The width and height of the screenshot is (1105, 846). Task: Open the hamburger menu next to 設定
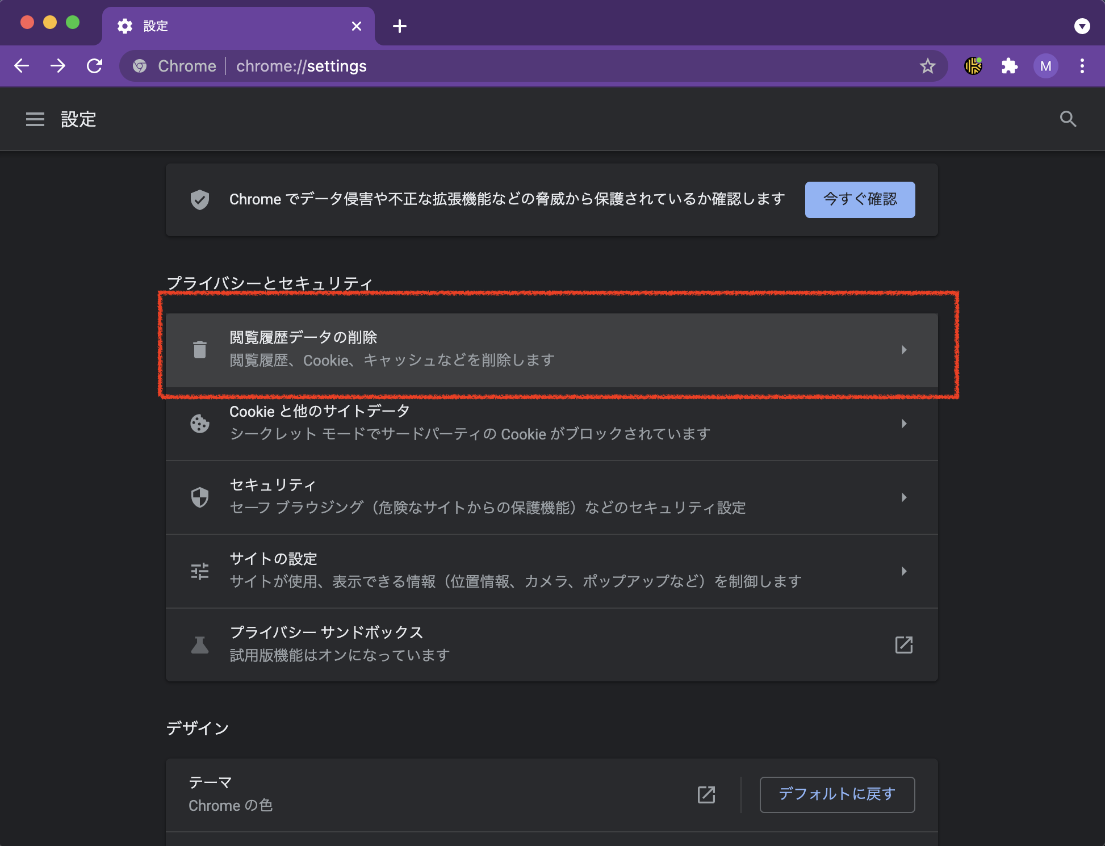[x=35, y=119]
